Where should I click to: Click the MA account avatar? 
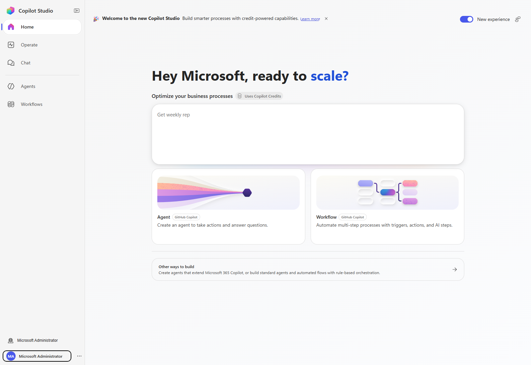[11, 356]
